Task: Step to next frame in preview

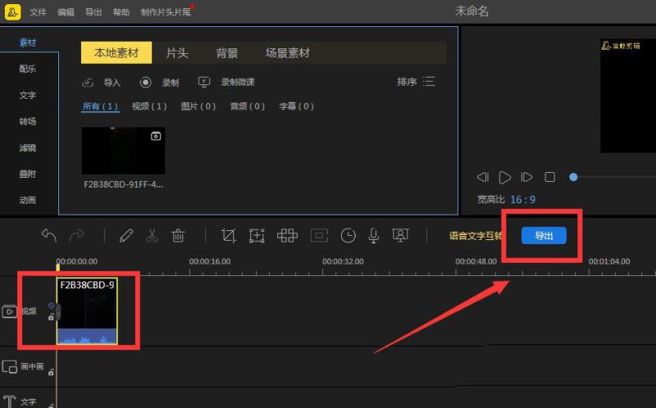Action: pos(526,177)
